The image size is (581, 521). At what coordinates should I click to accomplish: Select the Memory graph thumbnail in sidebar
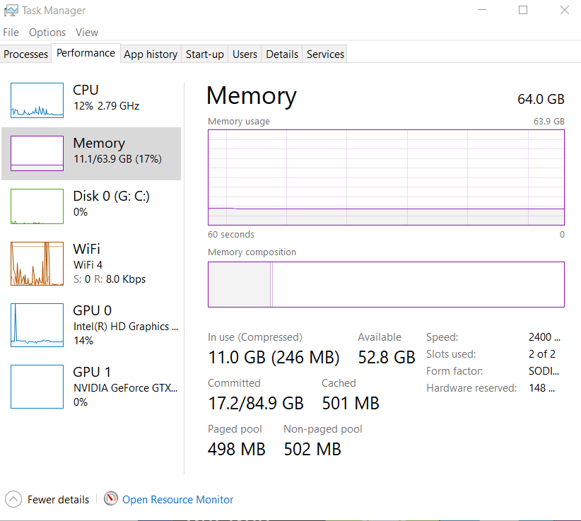37,153
